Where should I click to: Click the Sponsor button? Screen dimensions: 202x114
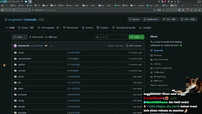tap(134, 19)
